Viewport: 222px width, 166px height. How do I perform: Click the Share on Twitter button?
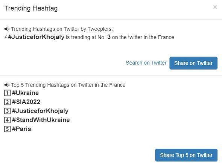[x=193, y=63]
